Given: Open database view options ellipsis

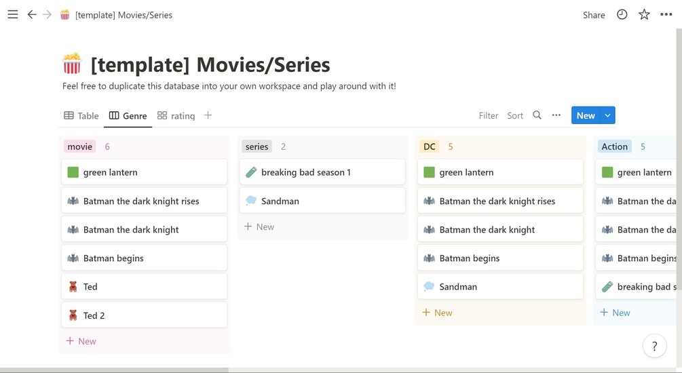Looking at the screenshot, I should 556,115.
